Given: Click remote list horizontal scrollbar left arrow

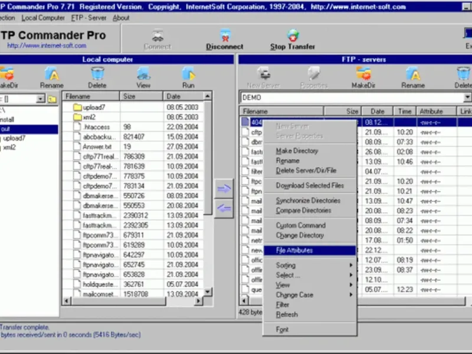Looking at the screenshot, I should [x=244, y=301].
